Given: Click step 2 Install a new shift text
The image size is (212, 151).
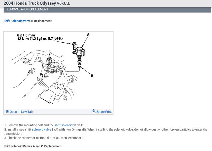Looking at the screenshot, I should pos(105,132).
